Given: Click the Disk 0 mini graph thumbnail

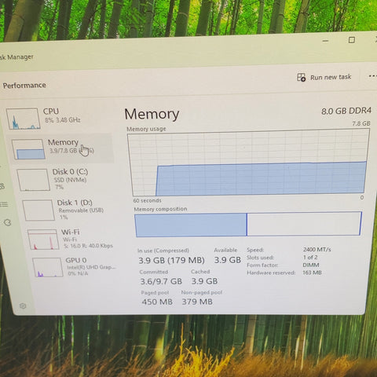Looking at the screenshot, I should [x=33, y=180].
